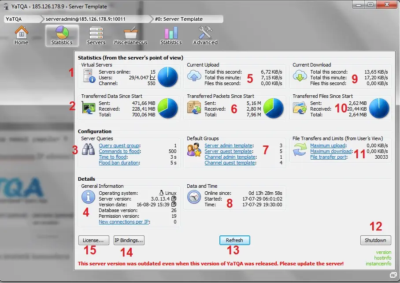Viewport: 400px width, 283px height.
Task: Click the Refresh button
Action: (x=234, y=240)
